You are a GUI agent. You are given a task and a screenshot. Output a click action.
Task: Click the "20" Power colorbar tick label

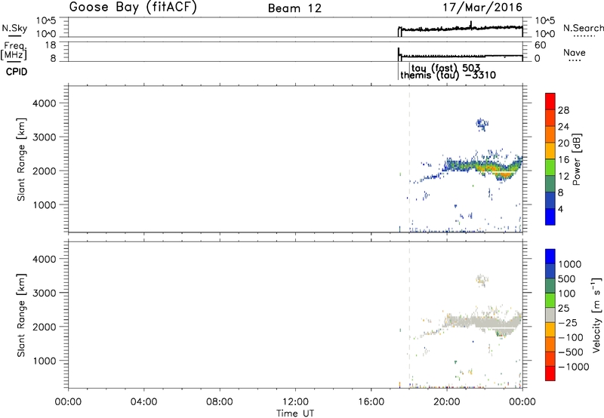click(x=563, y=143)
